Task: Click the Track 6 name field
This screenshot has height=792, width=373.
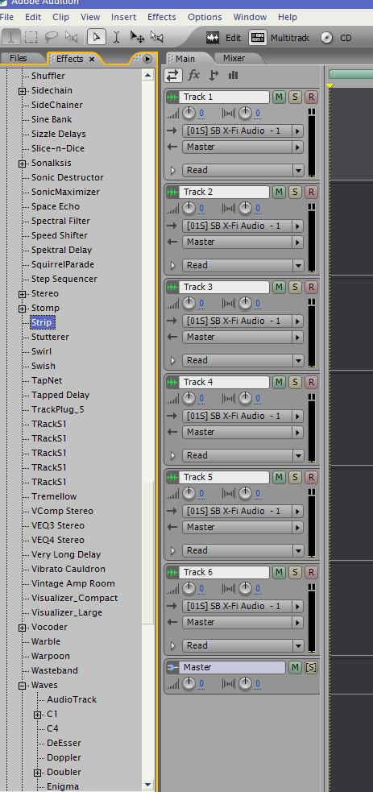Action: tap(224, 572)
